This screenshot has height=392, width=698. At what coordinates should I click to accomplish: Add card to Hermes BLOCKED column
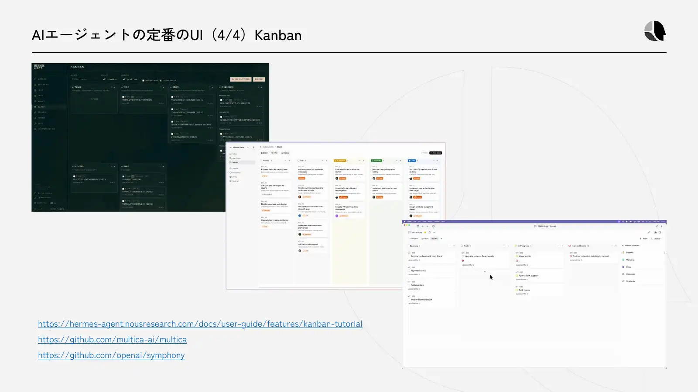(114, 166)
